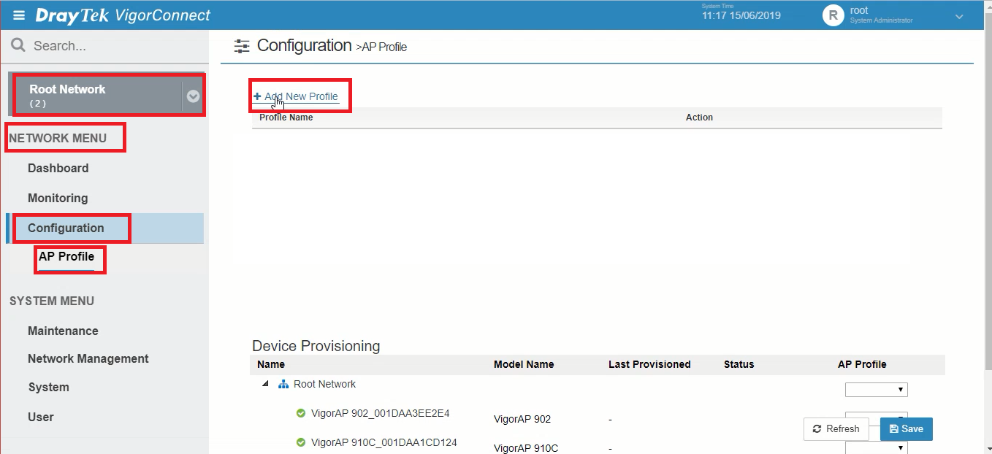The width and height of the screenshot is (992, 454).
Task: Click green status icon for VigorAP 910C_001DAA1CD124
Action: coord(300,442)
